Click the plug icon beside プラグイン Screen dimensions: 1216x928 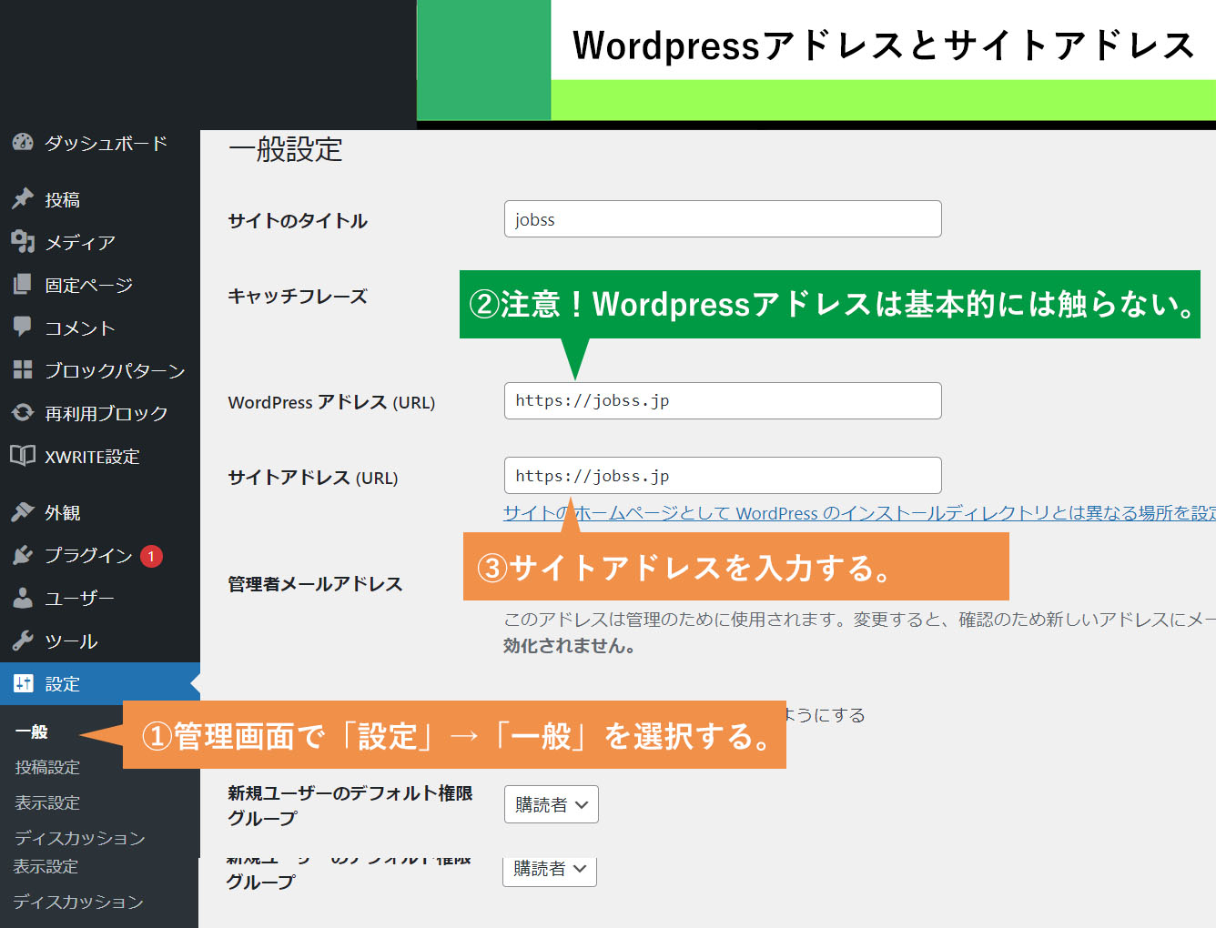(x=23, y=555)
